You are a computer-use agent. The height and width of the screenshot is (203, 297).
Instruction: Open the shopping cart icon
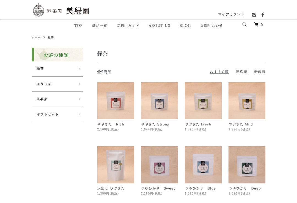pyautogui.click(x=256, y=25)
